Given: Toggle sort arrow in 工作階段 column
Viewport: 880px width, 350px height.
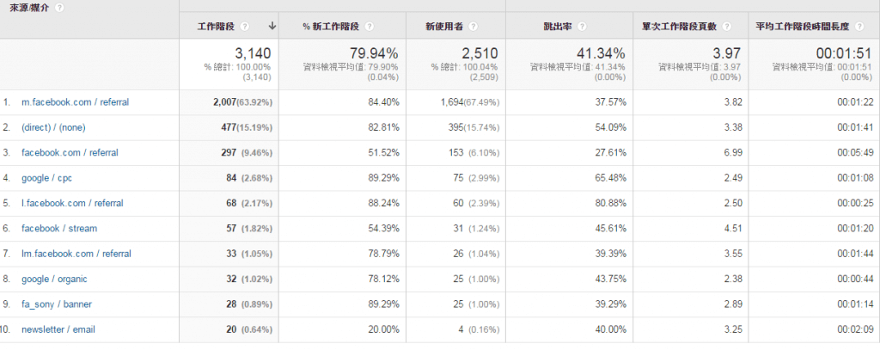Looking at the screenshot, I should (272, 26).
